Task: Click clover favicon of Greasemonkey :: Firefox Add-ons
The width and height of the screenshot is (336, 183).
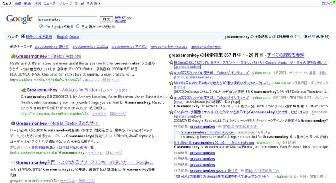Action: [13, 56]
